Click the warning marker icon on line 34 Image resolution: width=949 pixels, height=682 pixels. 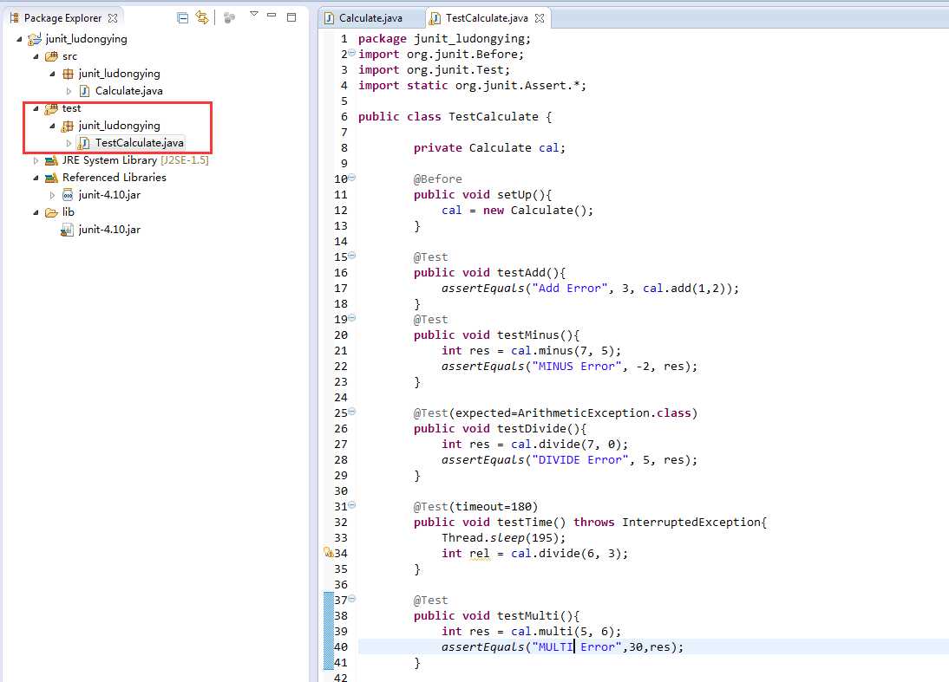tap(329, 553)
